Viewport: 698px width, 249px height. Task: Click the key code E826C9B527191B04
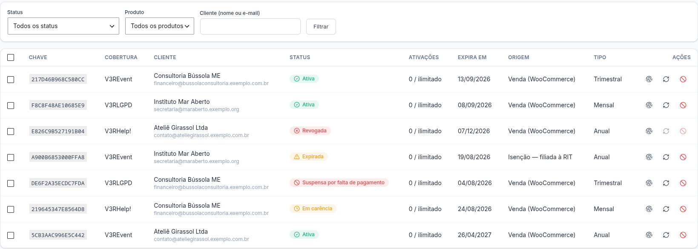click(x=58, y=131)
